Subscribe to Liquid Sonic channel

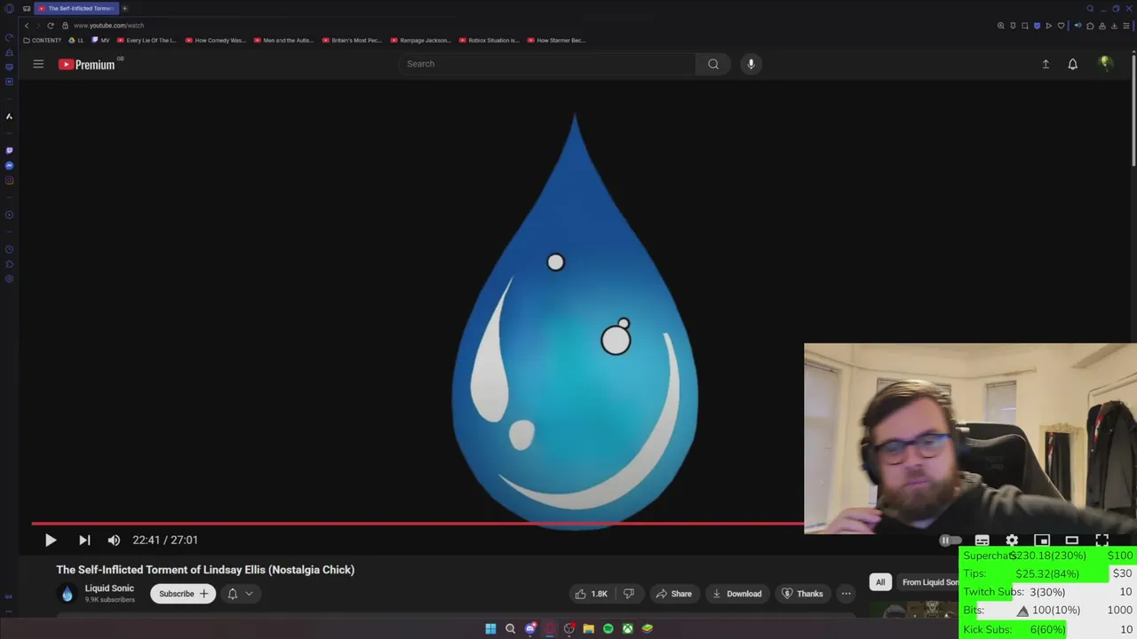(183, 594)
